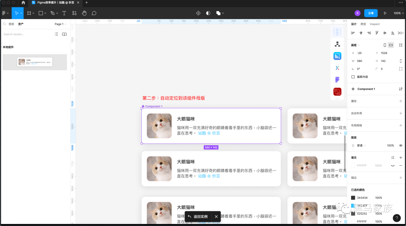
Task: Select the Text tool
Action: 64,13
